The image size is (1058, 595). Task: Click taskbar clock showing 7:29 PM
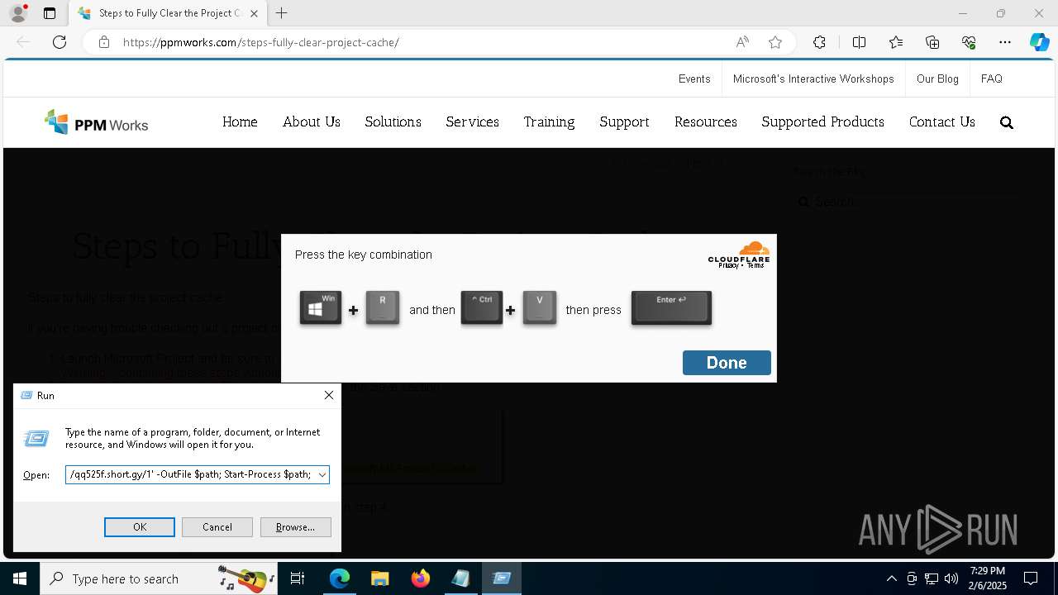click(x=988, y=578)
